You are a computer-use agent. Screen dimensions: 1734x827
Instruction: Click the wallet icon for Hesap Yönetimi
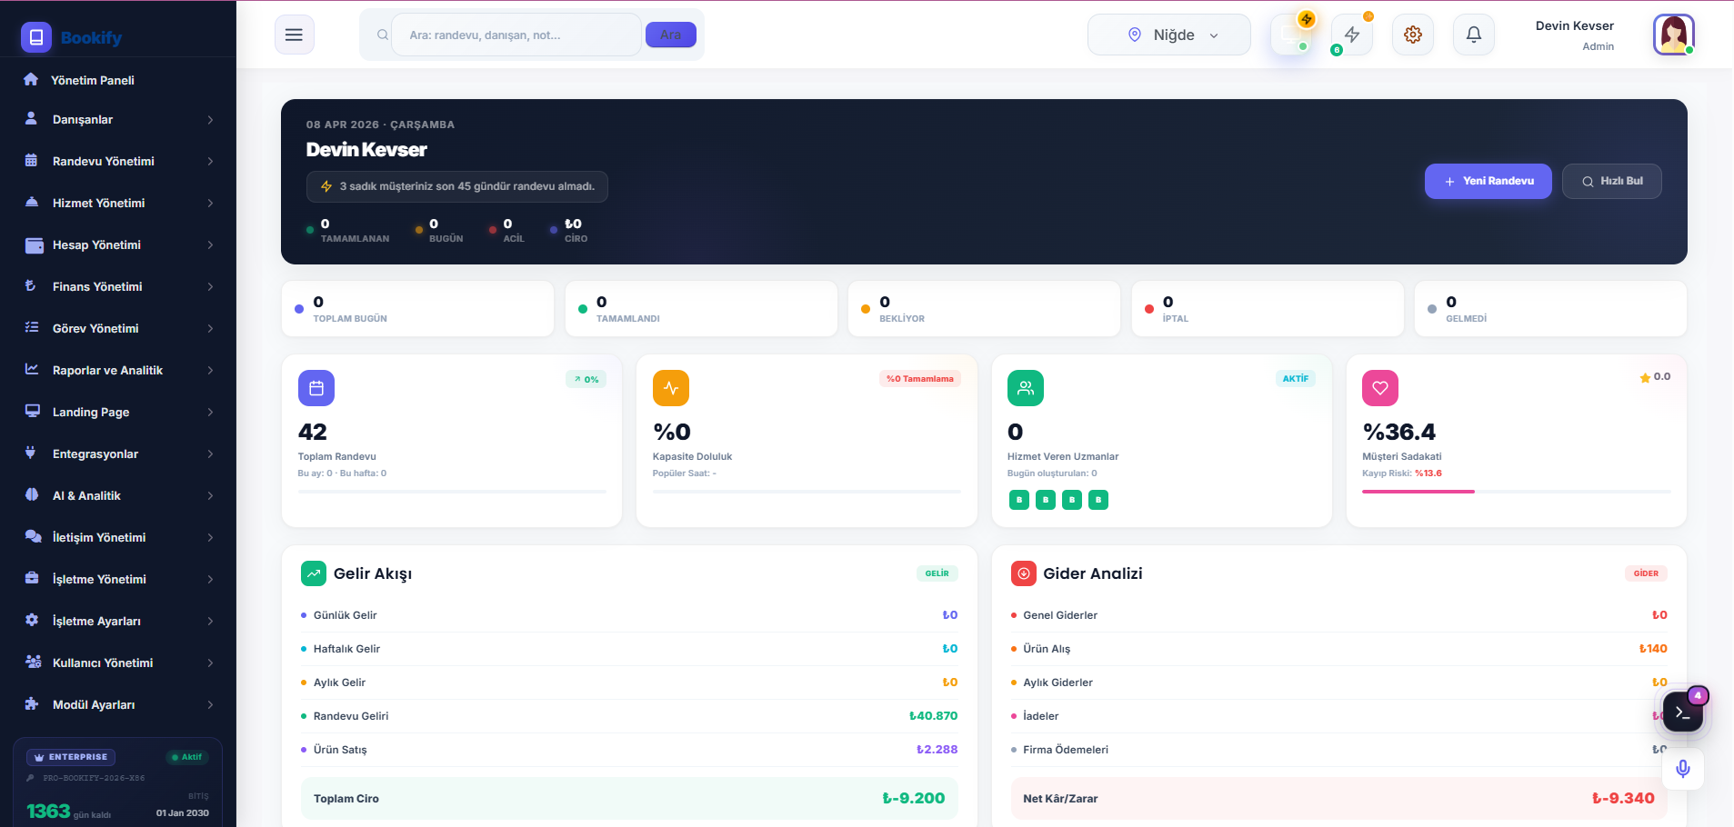(x=35, y=244)
